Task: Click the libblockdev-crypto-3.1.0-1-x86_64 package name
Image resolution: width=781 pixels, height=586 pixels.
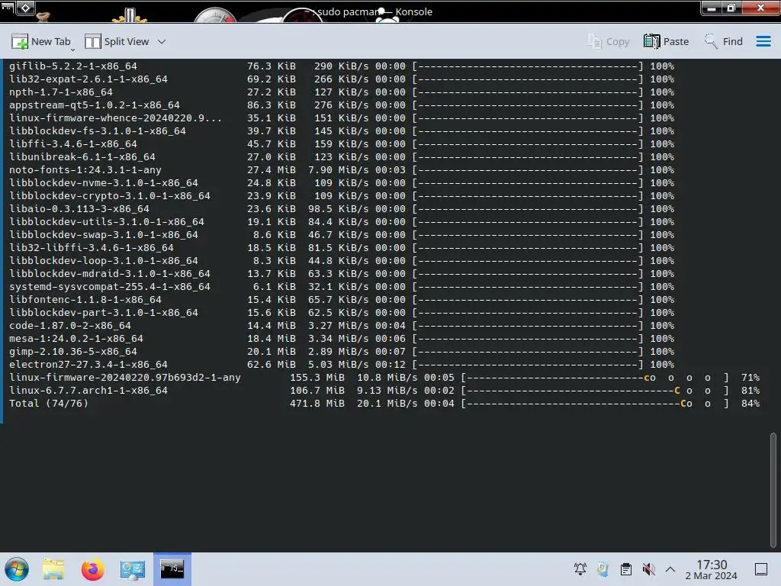Action: coord(110,195)
